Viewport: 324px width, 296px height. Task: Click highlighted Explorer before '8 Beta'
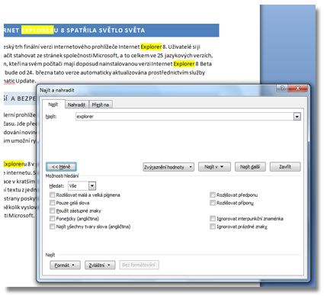[x=184, y=63]
